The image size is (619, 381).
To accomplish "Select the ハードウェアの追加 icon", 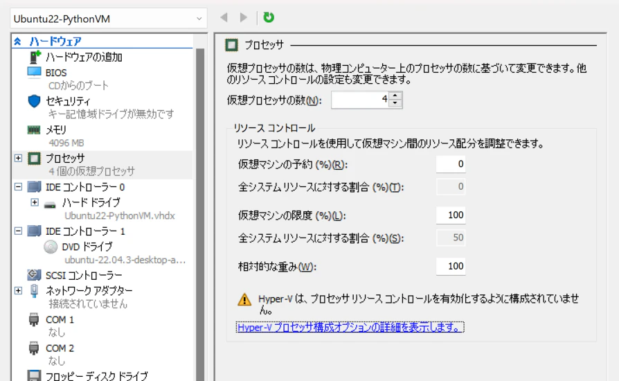I will (35, 57).
